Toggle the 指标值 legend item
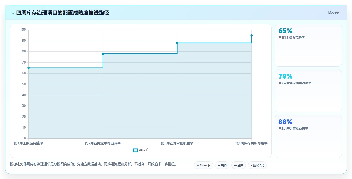Viewport: 352px width, 179px height. click(x=141, y=150)
